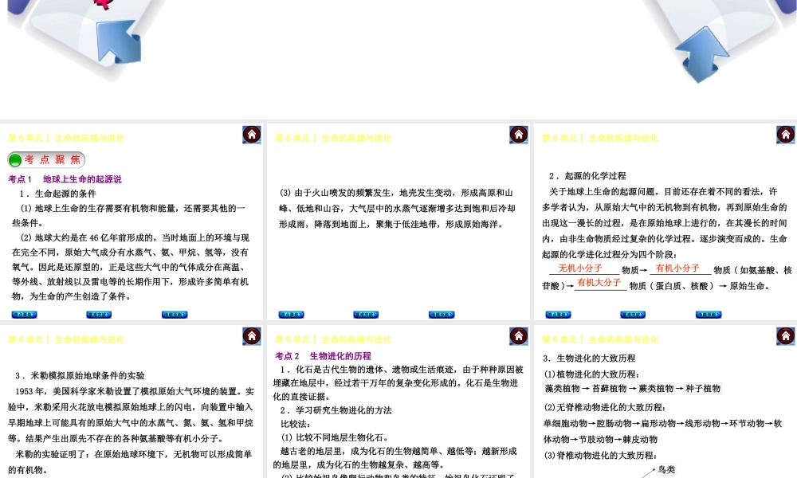
Task: Click right blue nav button on 火山喷发 slide
Action: (x=442, y=315)
